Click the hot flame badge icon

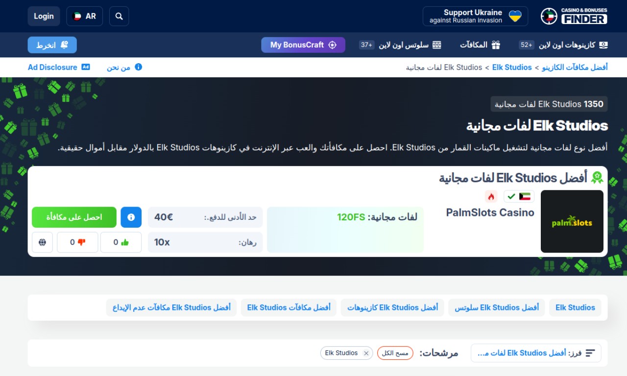pyautogui.click(x=491, y=196)
